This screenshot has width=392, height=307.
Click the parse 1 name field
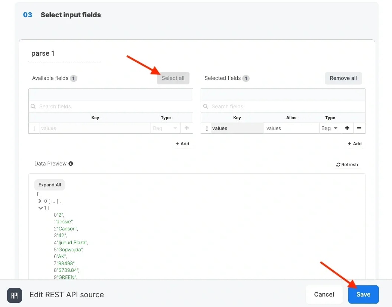(x=65, y=53)
